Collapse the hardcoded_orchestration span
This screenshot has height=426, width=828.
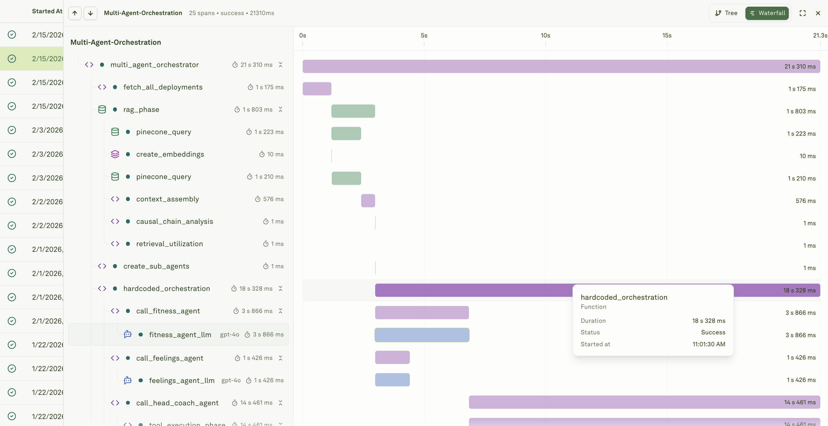coord(281,289)
